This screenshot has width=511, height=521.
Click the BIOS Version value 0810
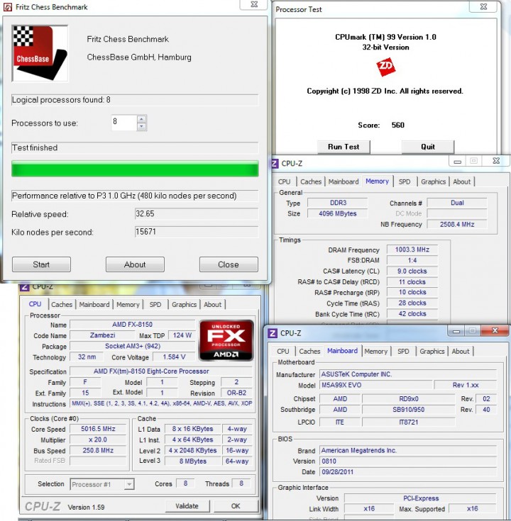(408, 461)
